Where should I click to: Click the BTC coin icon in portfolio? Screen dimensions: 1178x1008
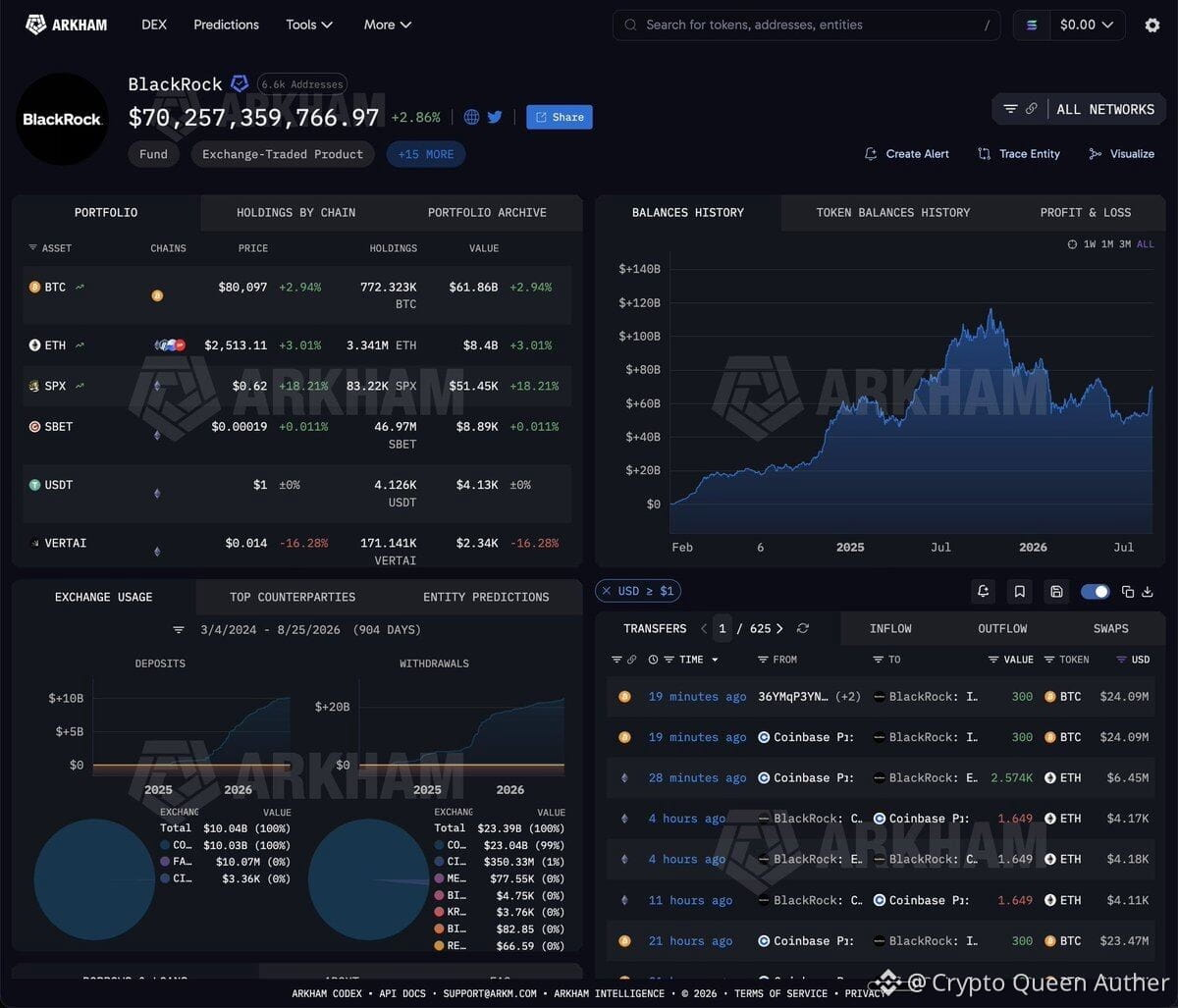(34, 287)
